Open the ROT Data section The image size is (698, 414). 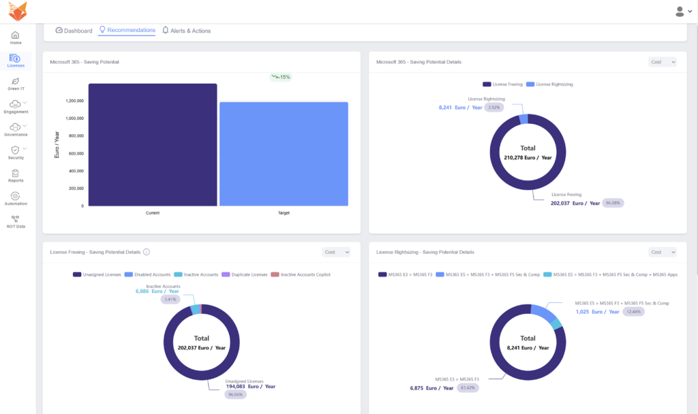pos(15,219)
